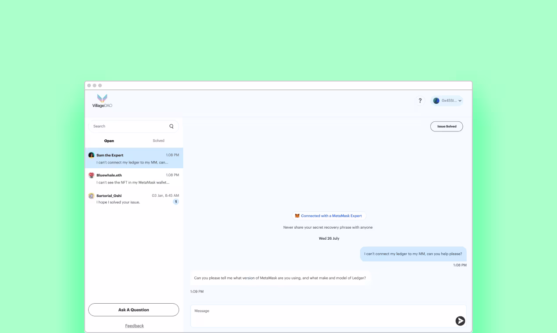The image size is (557, 333).
Task: Click Sam the Expert's avatar
Action: pos(91,155)
